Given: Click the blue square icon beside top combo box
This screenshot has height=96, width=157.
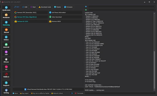Looking at the screenshot, I should 86,7.
